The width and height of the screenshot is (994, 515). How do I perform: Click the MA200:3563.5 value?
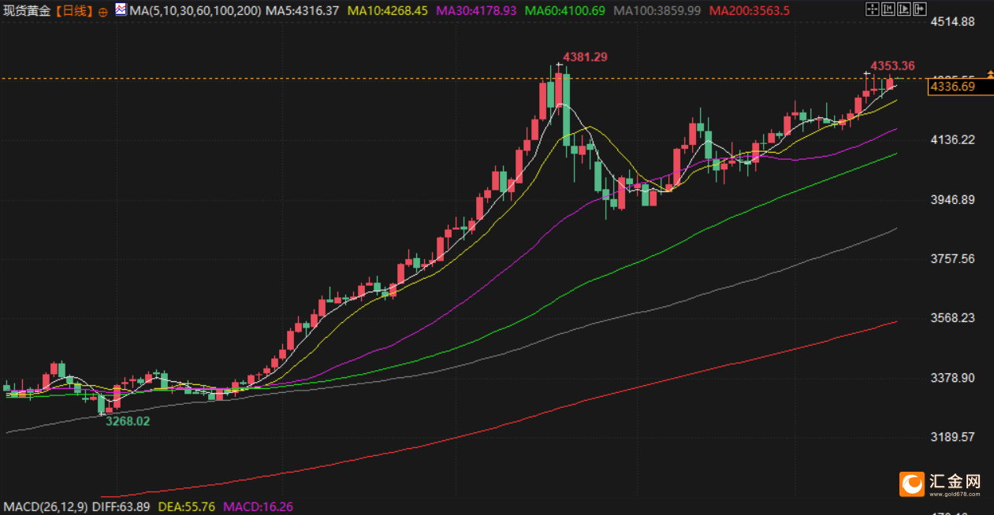750,11
